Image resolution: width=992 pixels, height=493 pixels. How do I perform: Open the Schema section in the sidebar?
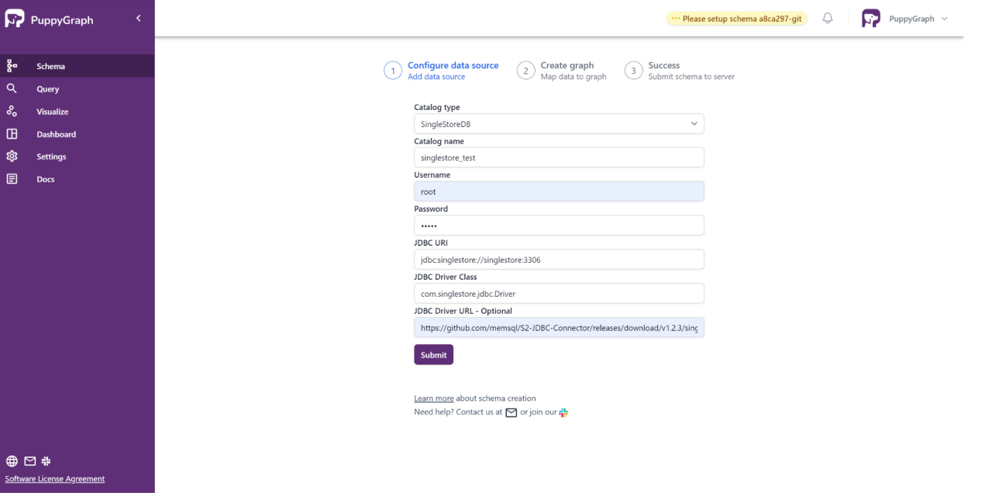coord(50,66)
